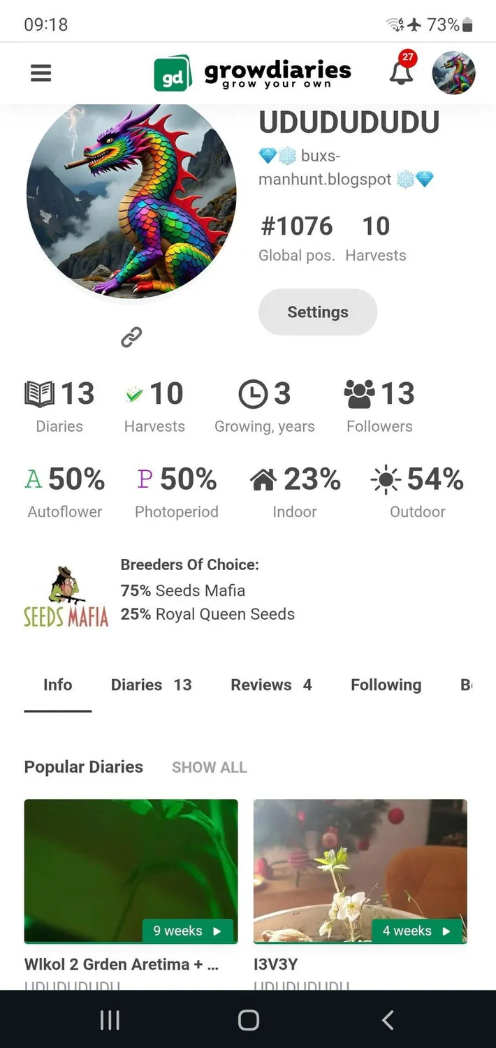The image size is (496, 1048).
Task: Click the Settings button
Action: (318, 312)
